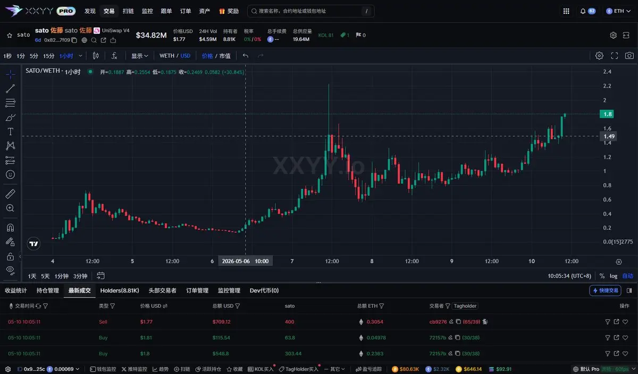Undo the last chart action
638x374 pixels.
[x=245, y=56]
